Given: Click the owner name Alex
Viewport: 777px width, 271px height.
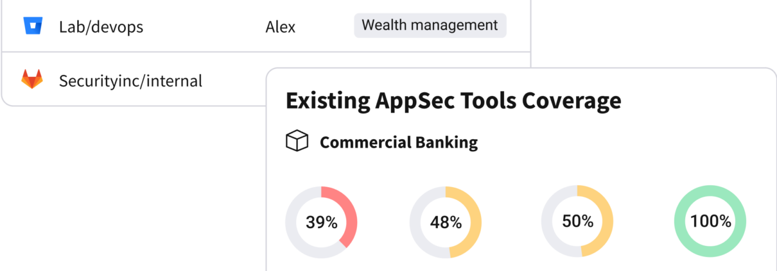Looking at the screenshot, I should [x=281, y=27].
